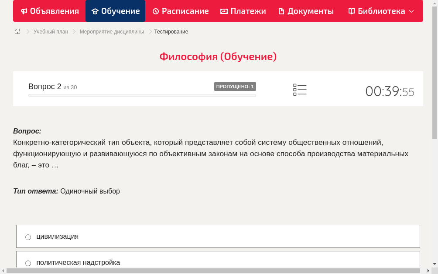Screen dimensions: 438x274
Task: Open the question navigator list icon
Action: (x=300, y=90)
